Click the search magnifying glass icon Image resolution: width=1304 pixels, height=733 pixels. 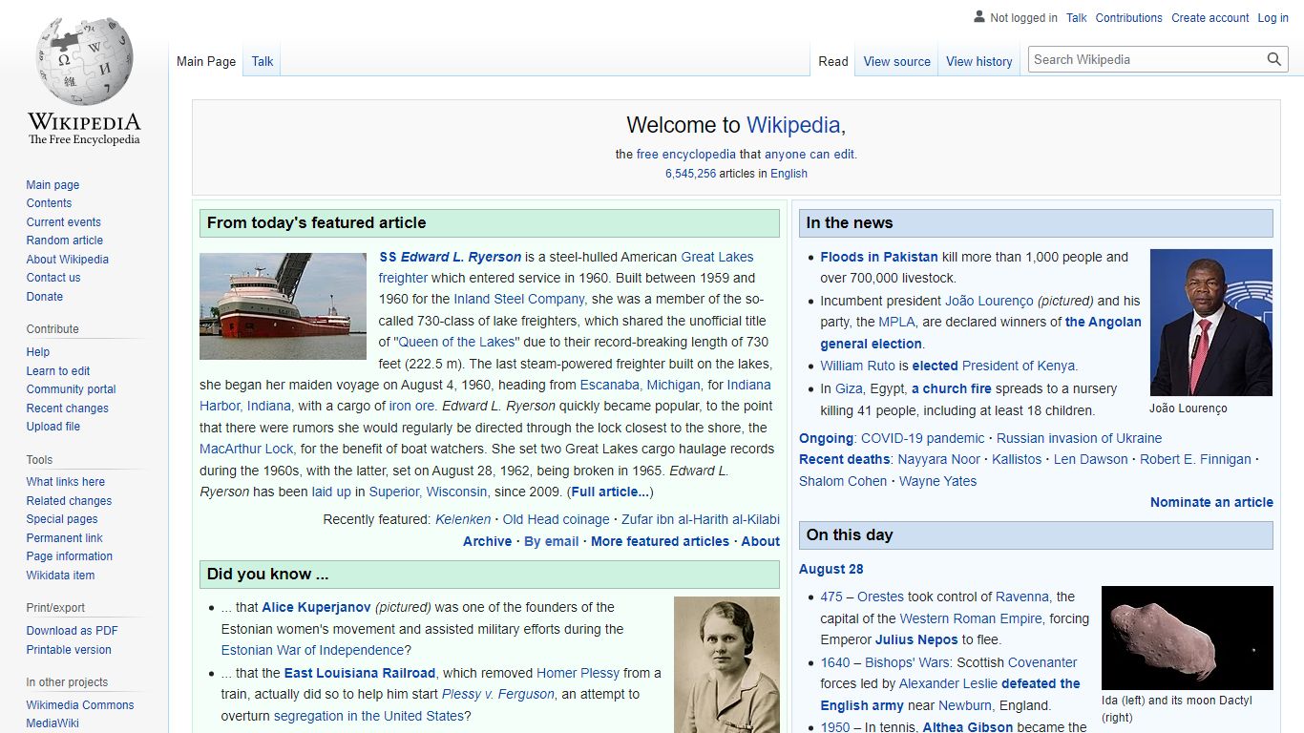point(1274,59)
